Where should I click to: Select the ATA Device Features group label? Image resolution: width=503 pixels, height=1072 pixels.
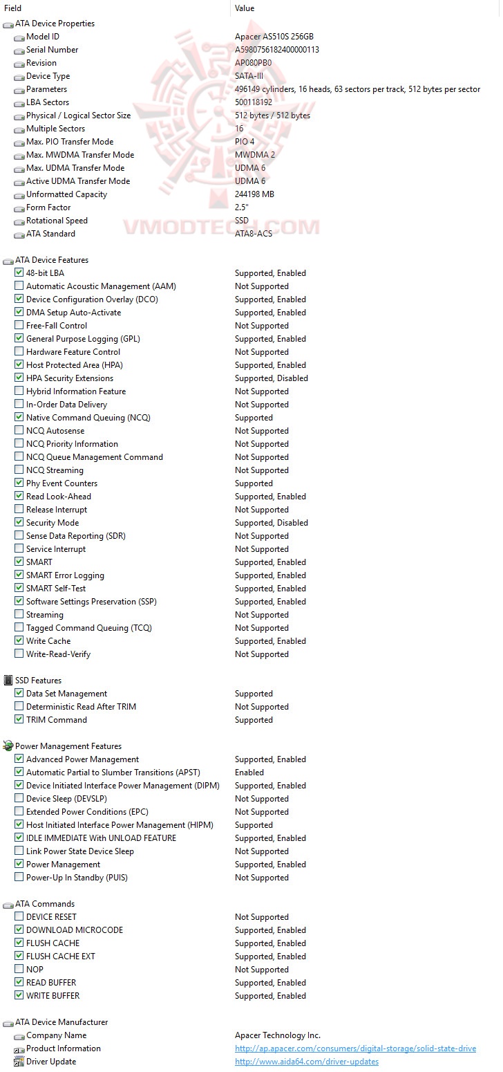click(x=52, y=260)
